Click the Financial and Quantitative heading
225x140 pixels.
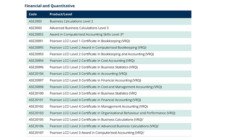(x=49, y=6)
